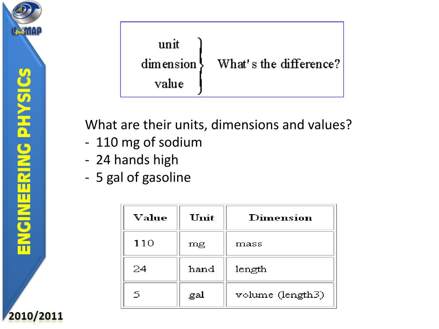Click the vertical ENGINEERING PHYSICS title
439x329 pixels.
[24, 162]
